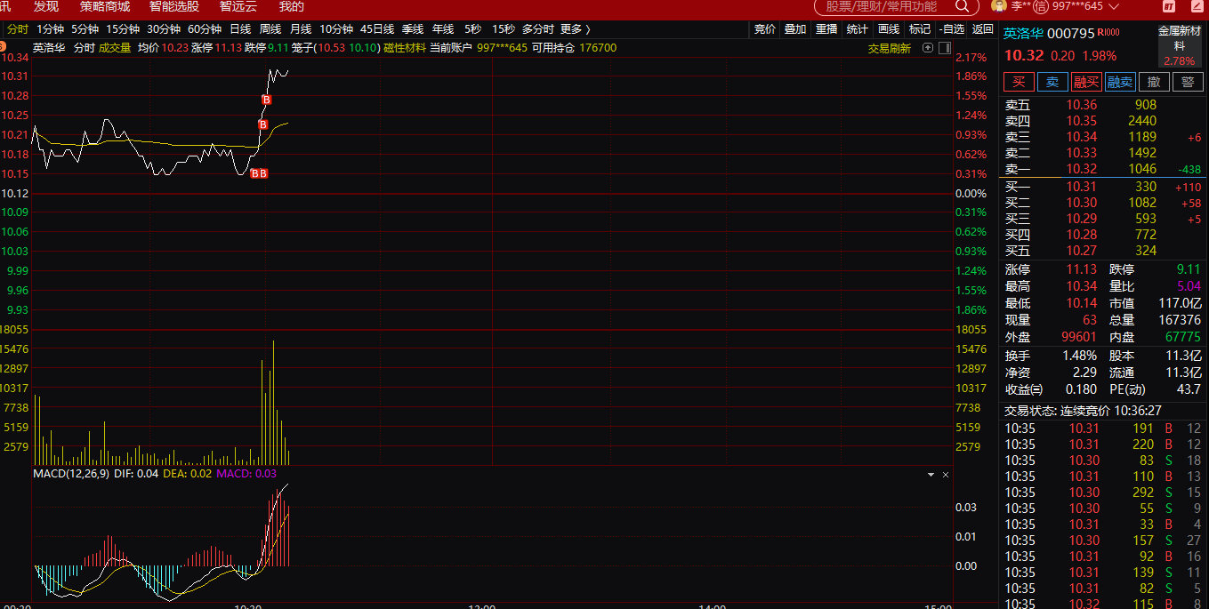Click the 标记 mark button

tap(920, 29)
